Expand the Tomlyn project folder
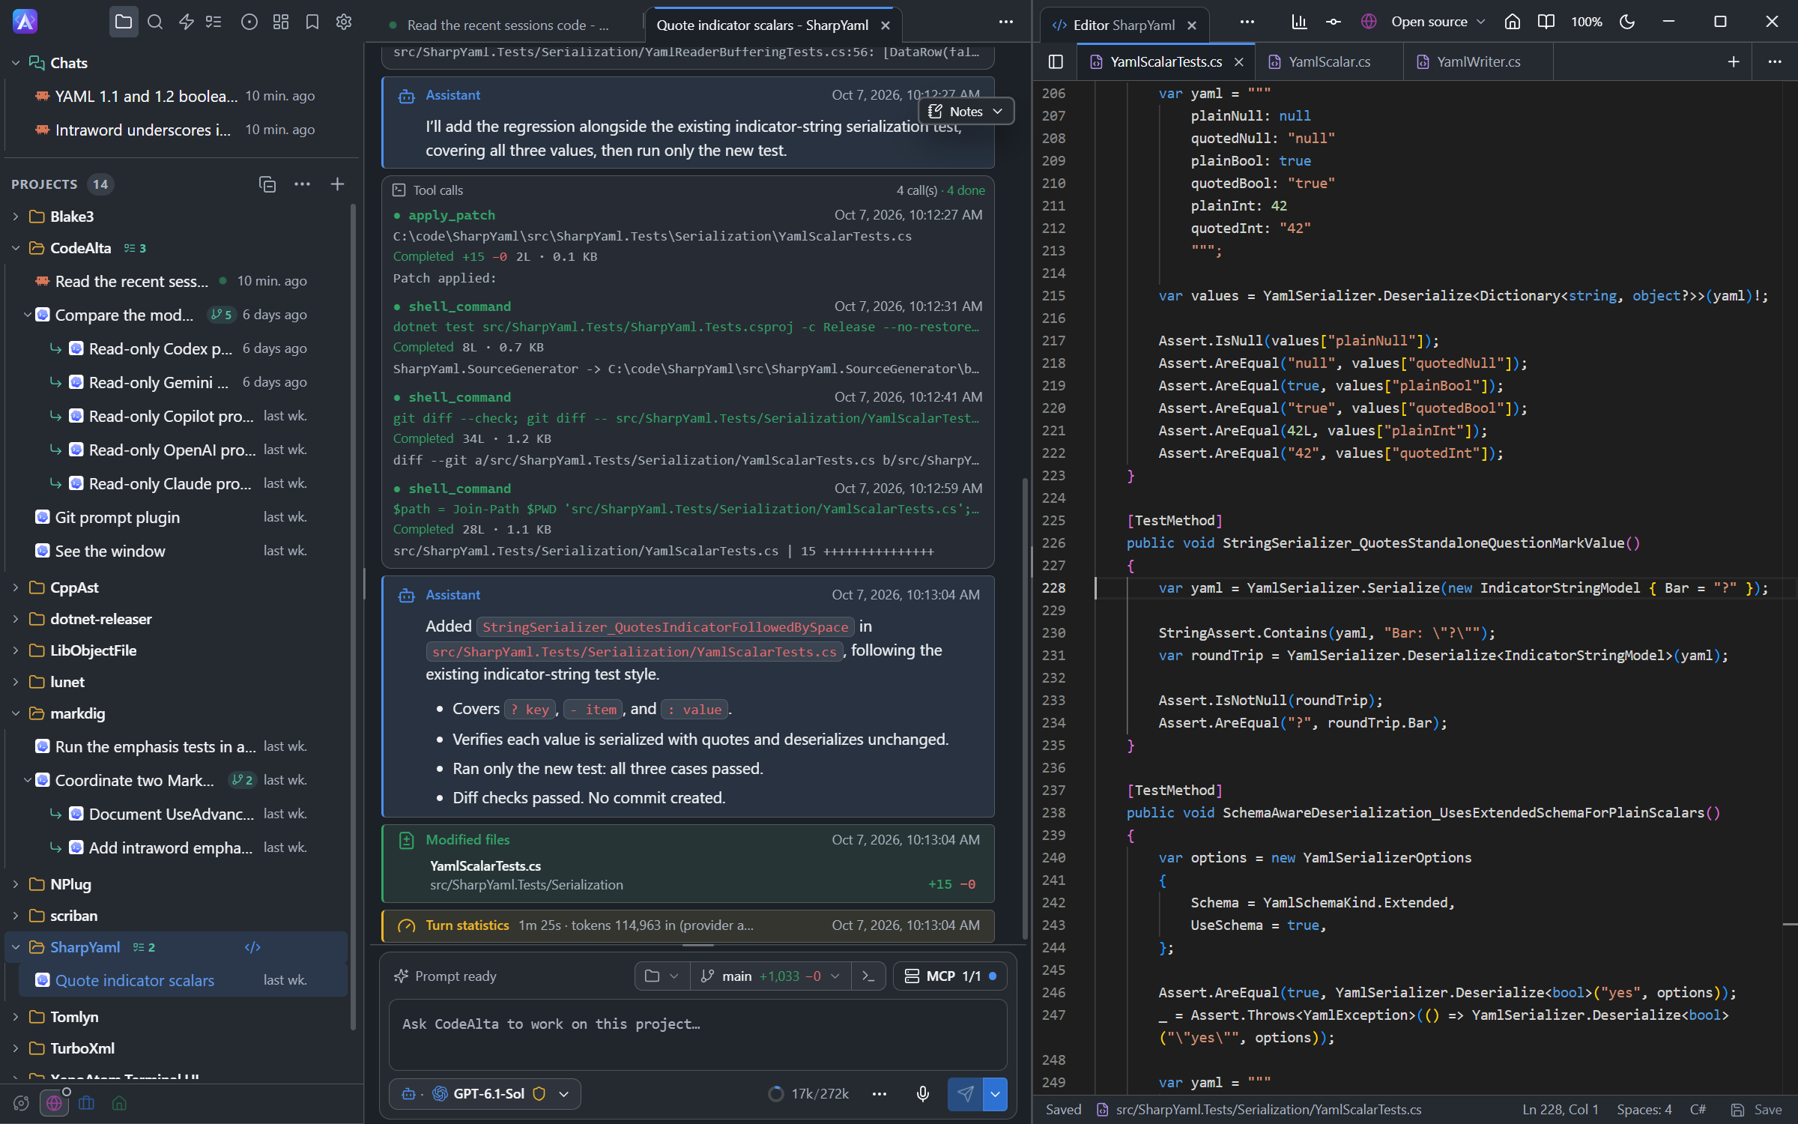This screenshot has height=1124, width=1798. tap(16, 1017)
